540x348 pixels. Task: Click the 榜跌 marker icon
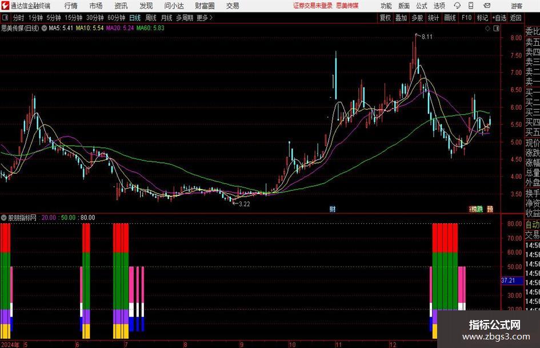point(477,209)
